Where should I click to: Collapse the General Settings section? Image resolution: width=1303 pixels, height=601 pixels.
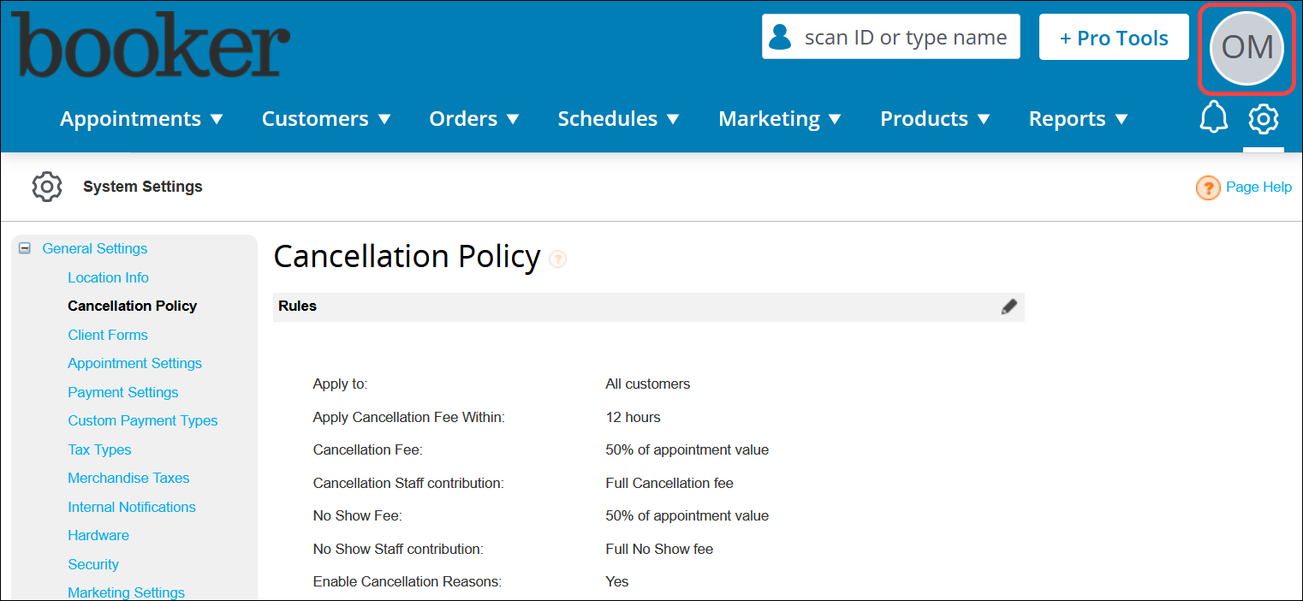(x=25, y=247)
